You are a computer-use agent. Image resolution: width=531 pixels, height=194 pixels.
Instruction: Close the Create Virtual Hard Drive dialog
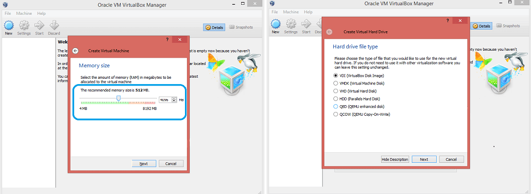(x=460, y=21)
